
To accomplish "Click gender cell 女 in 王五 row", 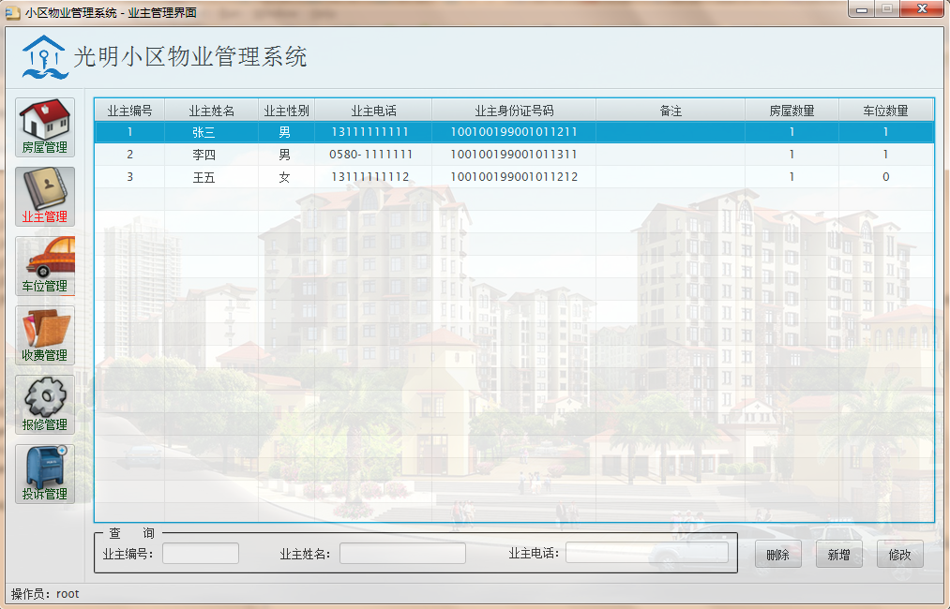I will 287,177.
